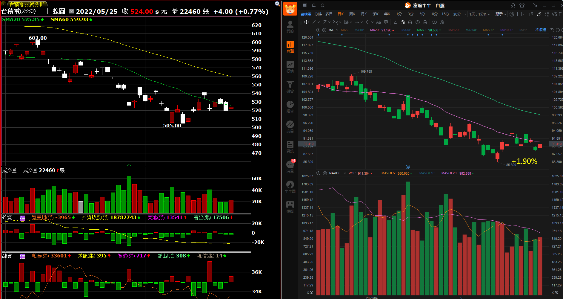The image size is (563, 299).
Task: Select the comment bubble annotation tool
Action: click(386, 22)
